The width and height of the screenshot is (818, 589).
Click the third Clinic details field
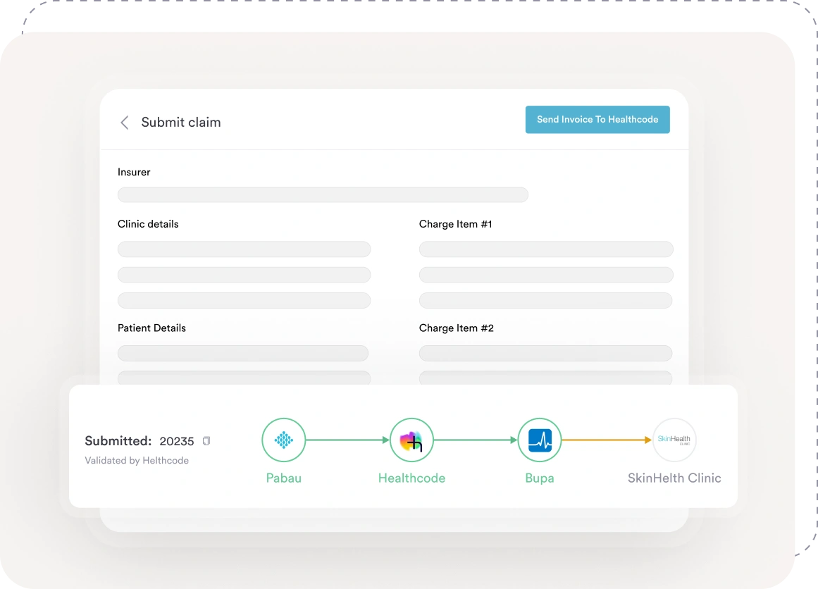244,301
